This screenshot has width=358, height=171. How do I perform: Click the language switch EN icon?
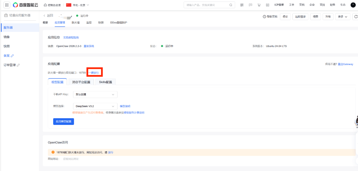[x=267, y=5]
